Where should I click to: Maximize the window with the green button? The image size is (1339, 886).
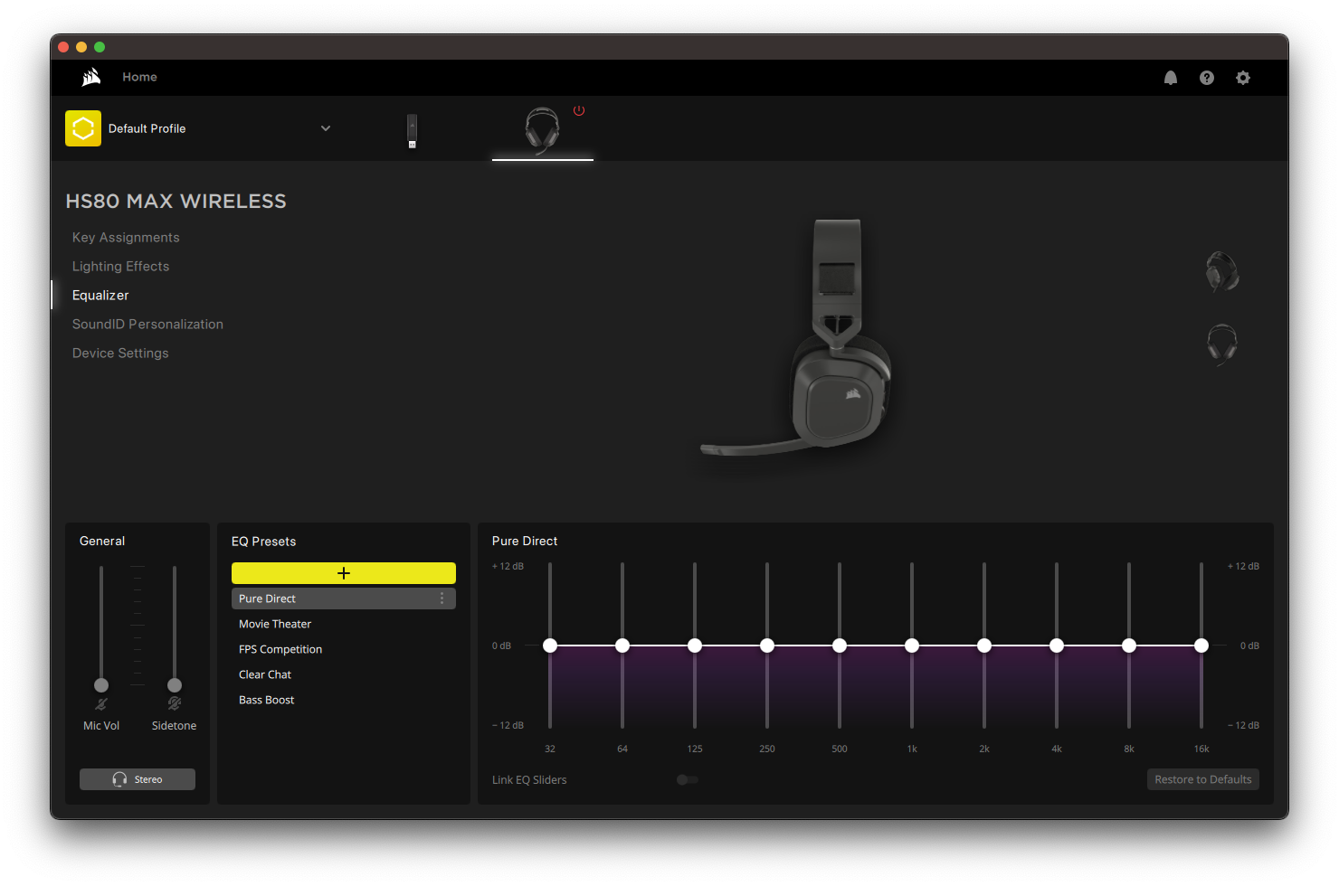tap(100, 47)
